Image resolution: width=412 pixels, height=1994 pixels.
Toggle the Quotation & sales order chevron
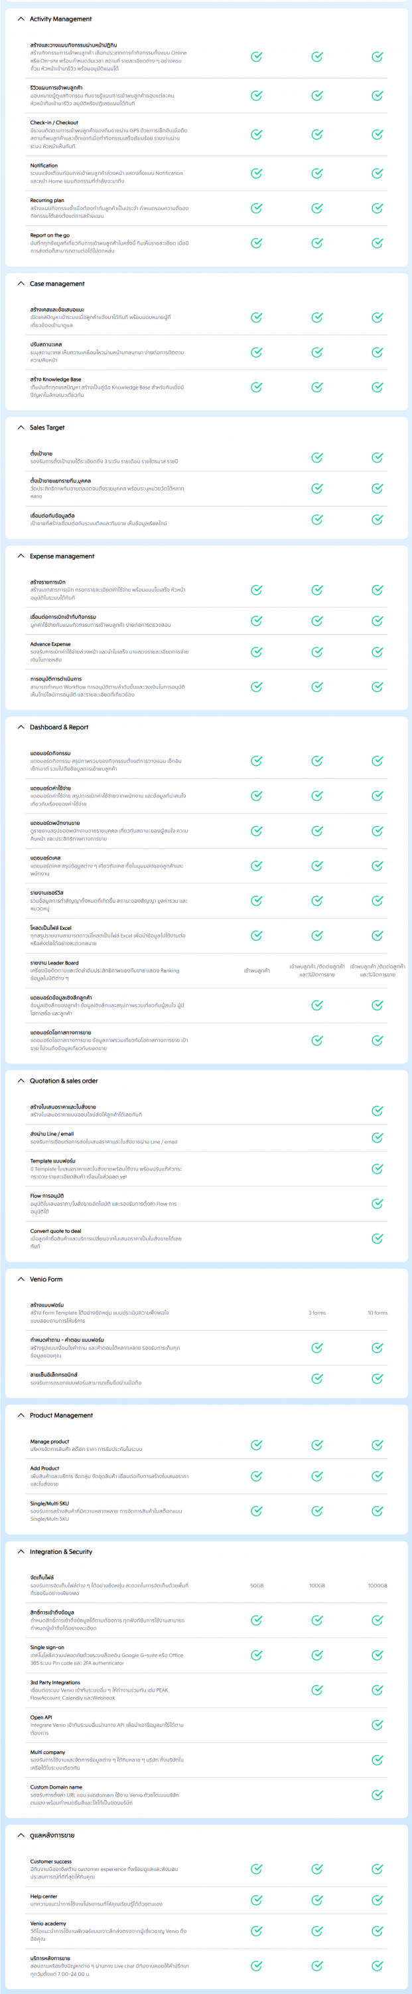[21, 1081]
